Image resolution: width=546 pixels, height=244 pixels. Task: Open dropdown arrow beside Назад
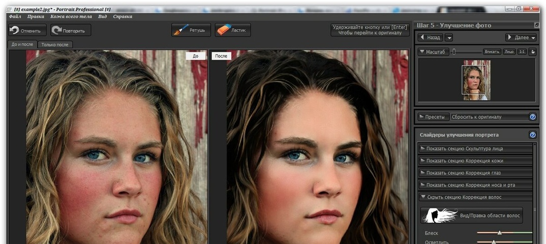click(448, 38)
